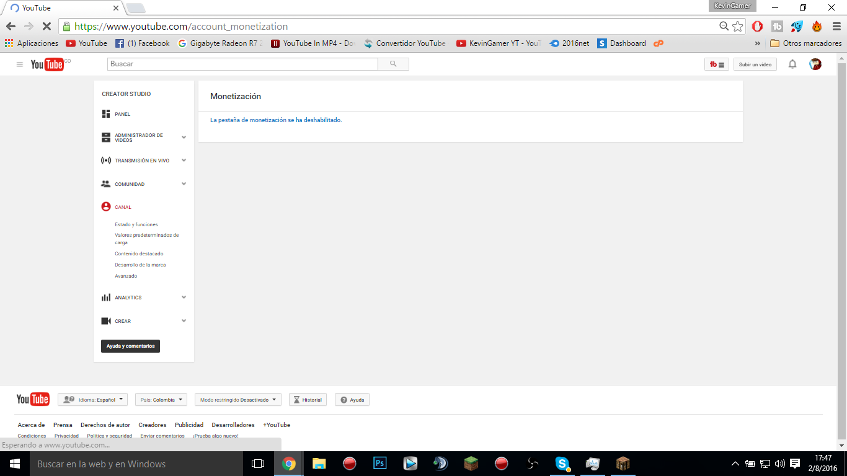Click the TubeBuddy browser extension icon
Viewport: 847px width, 476px height.
click(777, 27)
